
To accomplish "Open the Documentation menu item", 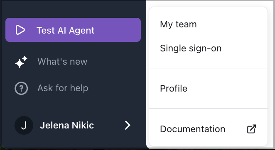I will [x=208, y=129].
